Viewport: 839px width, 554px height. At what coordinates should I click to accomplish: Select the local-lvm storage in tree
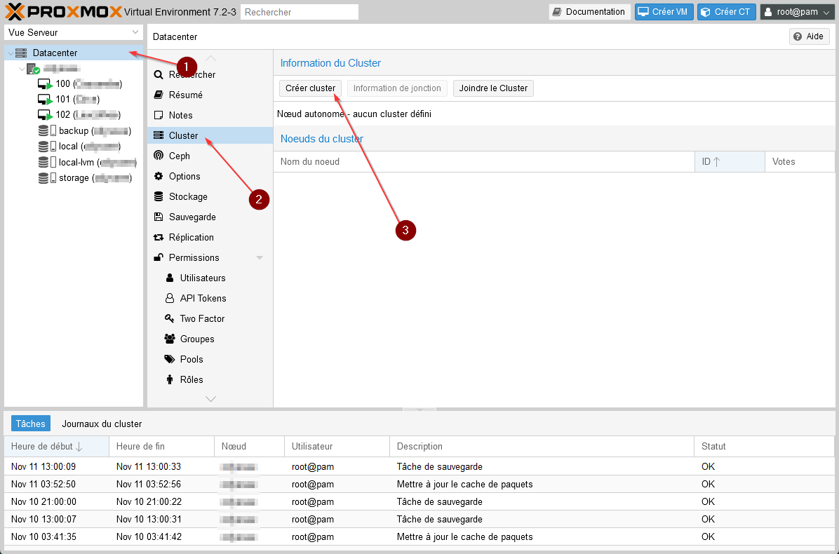click(x=77, y=162)
